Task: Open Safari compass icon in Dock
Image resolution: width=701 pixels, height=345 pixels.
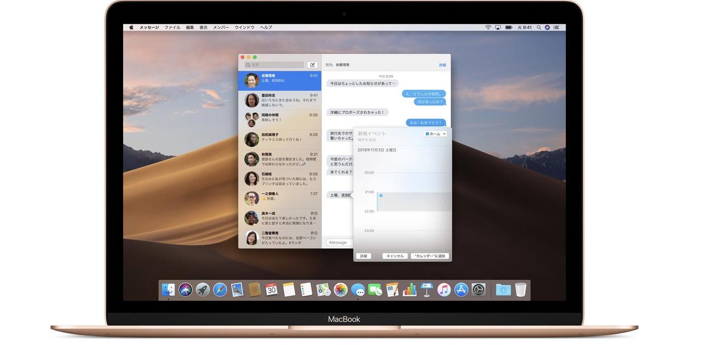Action: pos(220,290)
